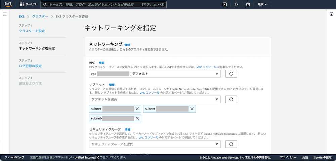The height and width of the screenshot is (161, 336).
Task: Go to クラスターを設定 step 1
Action: (32, 31)
